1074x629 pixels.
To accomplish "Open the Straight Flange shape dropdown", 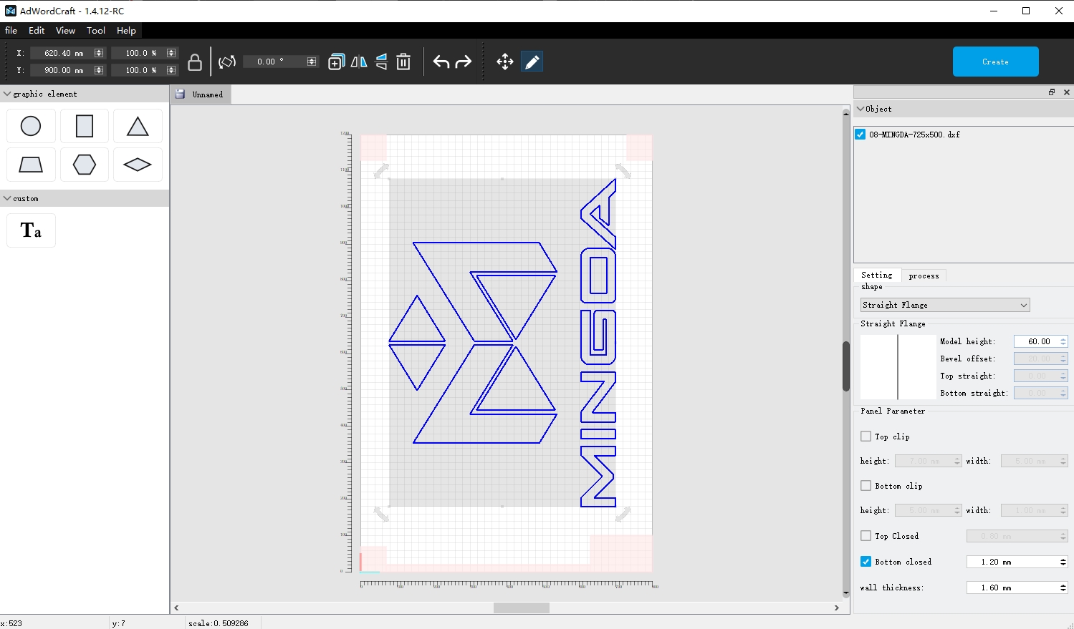I will 944,305.
